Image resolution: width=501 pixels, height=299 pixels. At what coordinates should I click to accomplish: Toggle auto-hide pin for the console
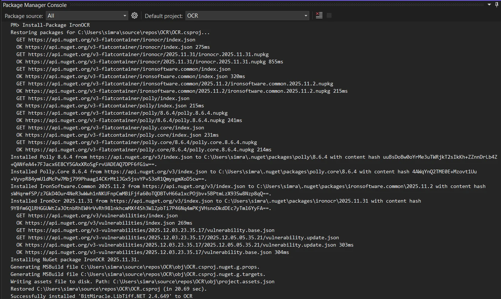[x=497, y=5]
